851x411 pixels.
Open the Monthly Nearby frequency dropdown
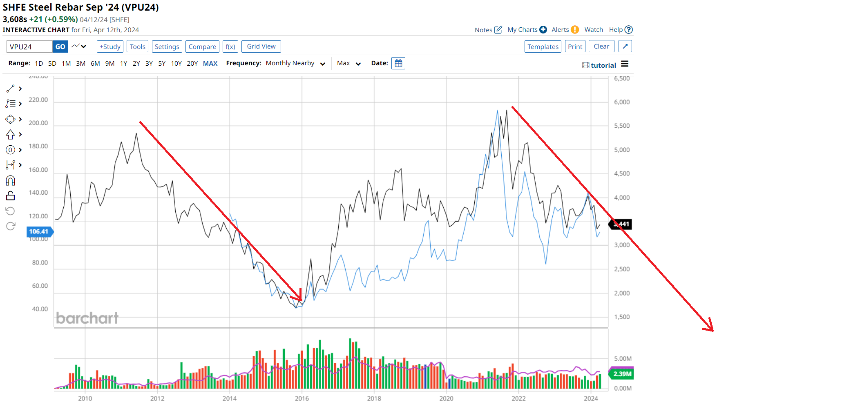(x=295, y=63)
